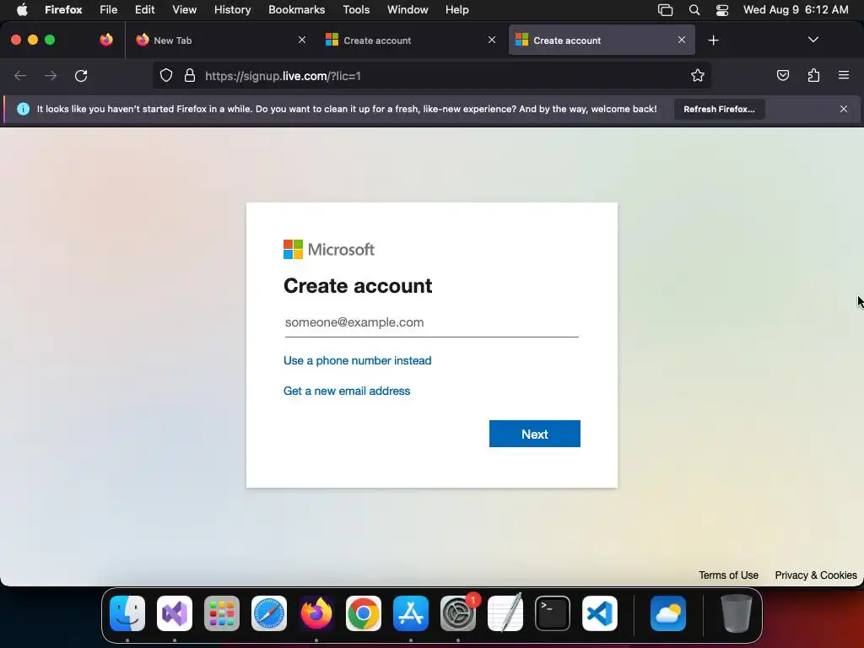The width and height of the screenshot is (864, 648).
Task: Open the Trash in the Dock
Action: point(736,613)
